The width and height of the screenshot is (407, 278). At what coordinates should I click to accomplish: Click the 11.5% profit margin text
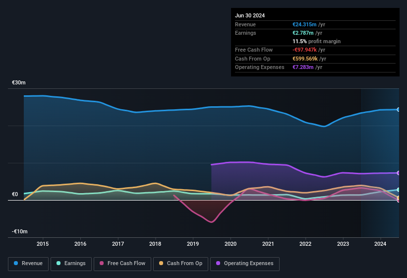click(x=316, y=41)
